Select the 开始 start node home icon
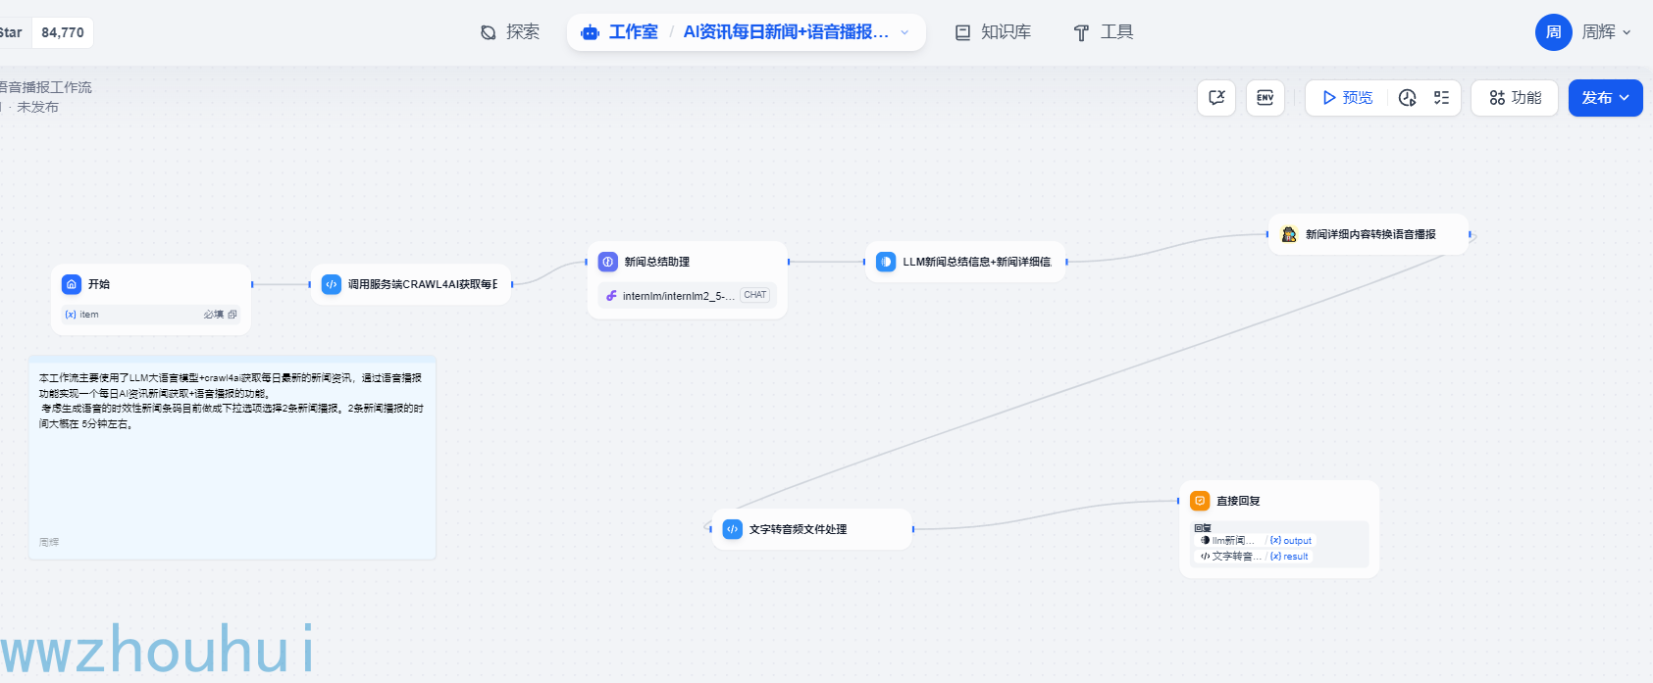This screenshot has width=1653, height=683. point(72,284)
